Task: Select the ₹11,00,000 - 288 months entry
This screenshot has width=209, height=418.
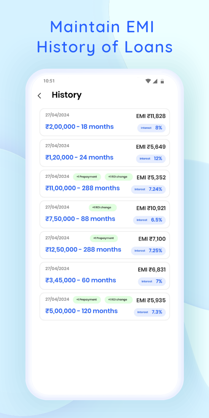Action: (x=104, y=184)
